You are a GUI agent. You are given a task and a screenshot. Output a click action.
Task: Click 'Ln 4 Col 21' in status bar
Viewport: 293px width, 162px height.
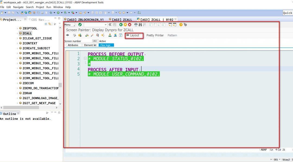tap(278, 150)
